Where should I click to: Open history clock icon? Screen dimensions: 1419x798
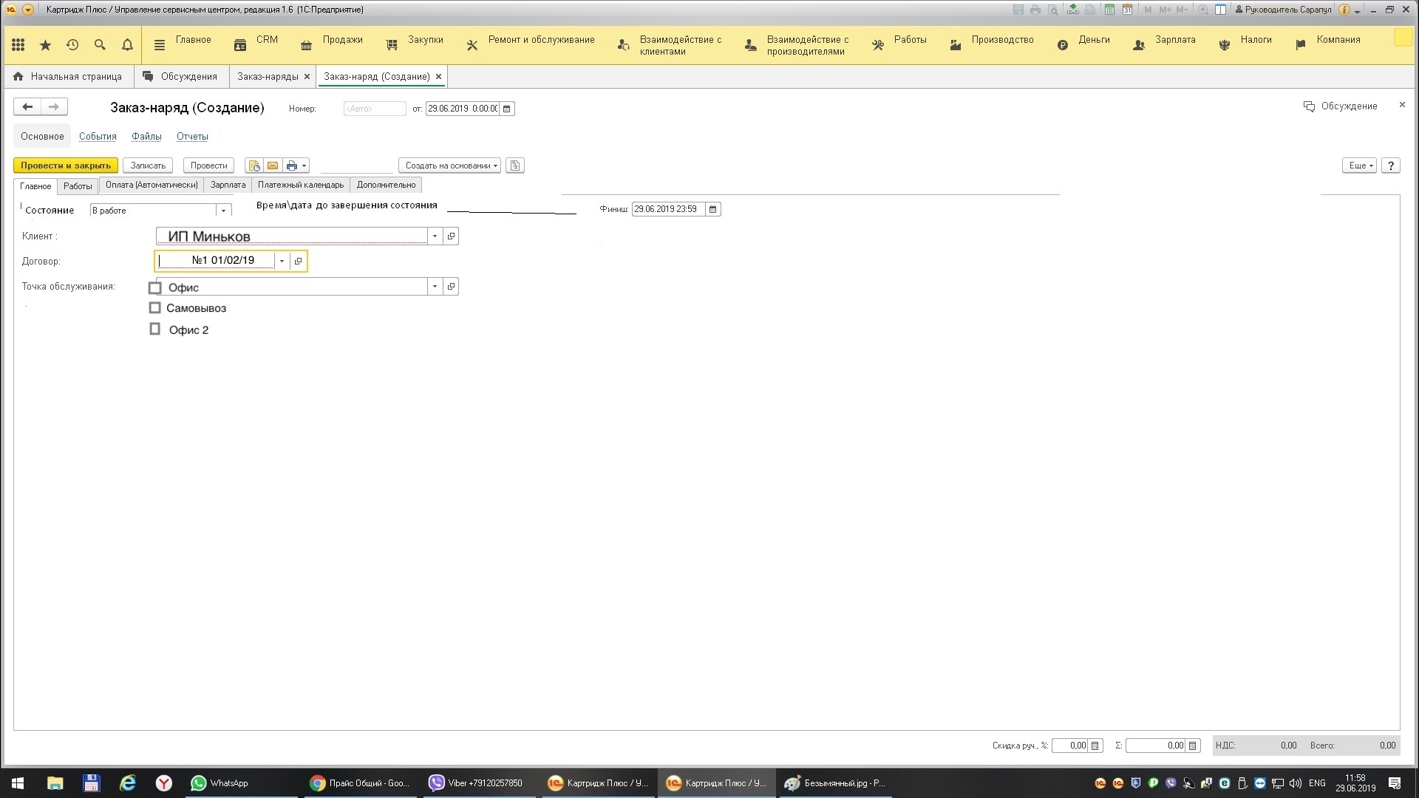(x=72, y=45)
